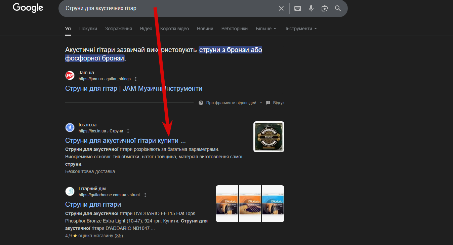The height and width of the screenshot is (245, 453).
Task: Switch to the Короткі відео tab
Action: coord(174,29)
